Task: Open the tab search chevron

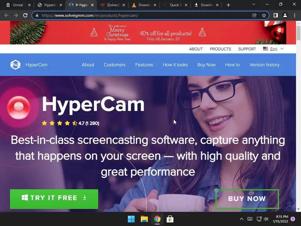Action: [x=254, y=4]
